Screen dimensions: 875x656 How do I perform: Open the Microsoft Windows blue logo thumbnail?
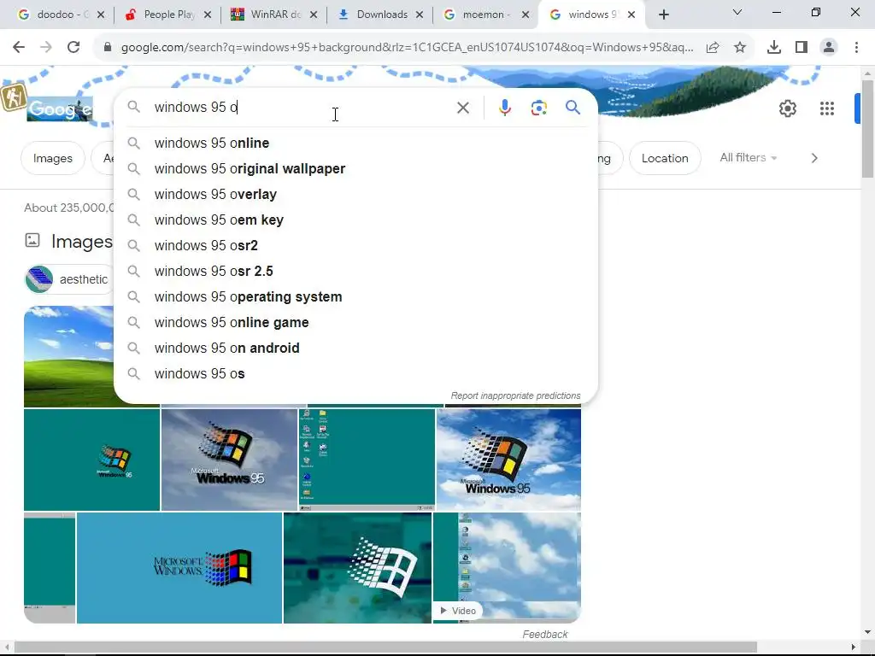(x=179, y=568)
